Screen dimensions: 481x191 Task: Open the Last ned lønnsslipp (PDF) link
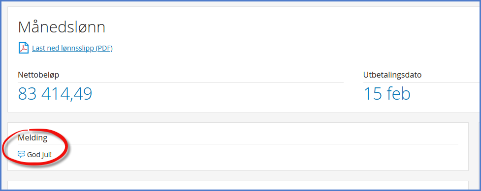tap(72, 48)
